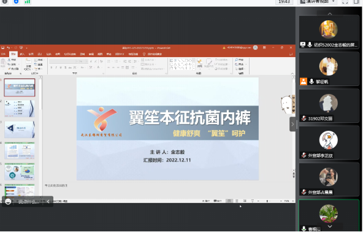Viewport: 363px width, 232px height.
Task: Toggle the notes button in PowerPoint status bar
Action: pos(206,201)
